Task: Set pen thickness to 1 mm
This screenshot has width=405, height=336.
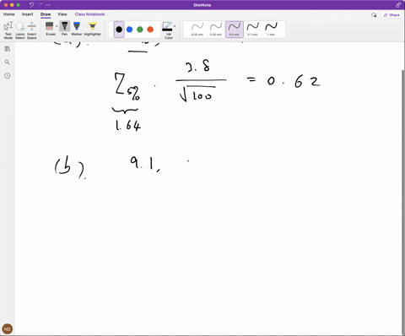Action: (x=271, y=30)
